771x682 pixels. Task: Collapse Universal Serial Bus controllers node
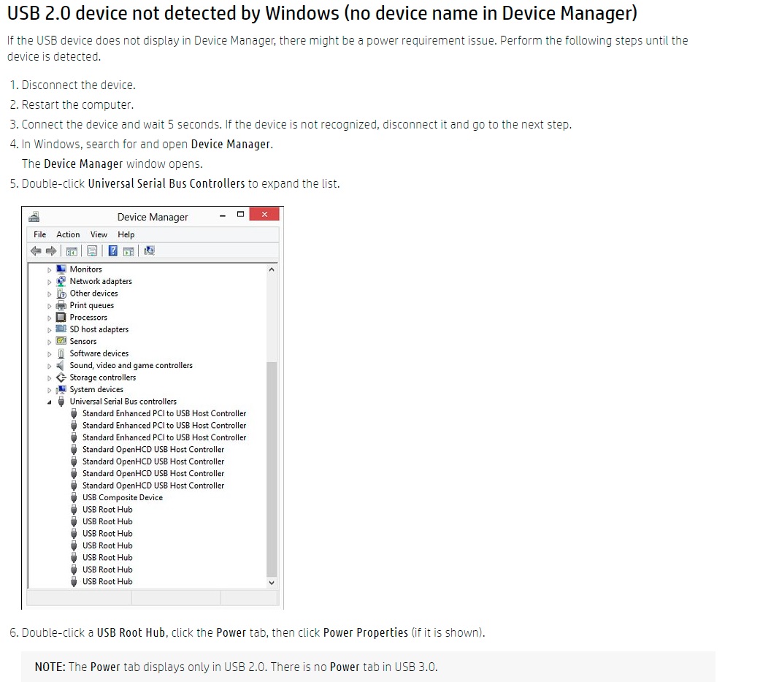tap(49, 402)
